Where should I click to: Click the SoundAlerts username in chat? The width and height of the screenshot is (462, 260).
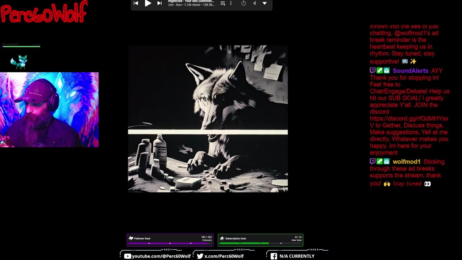pyautogui.click(x=410, y=71)
